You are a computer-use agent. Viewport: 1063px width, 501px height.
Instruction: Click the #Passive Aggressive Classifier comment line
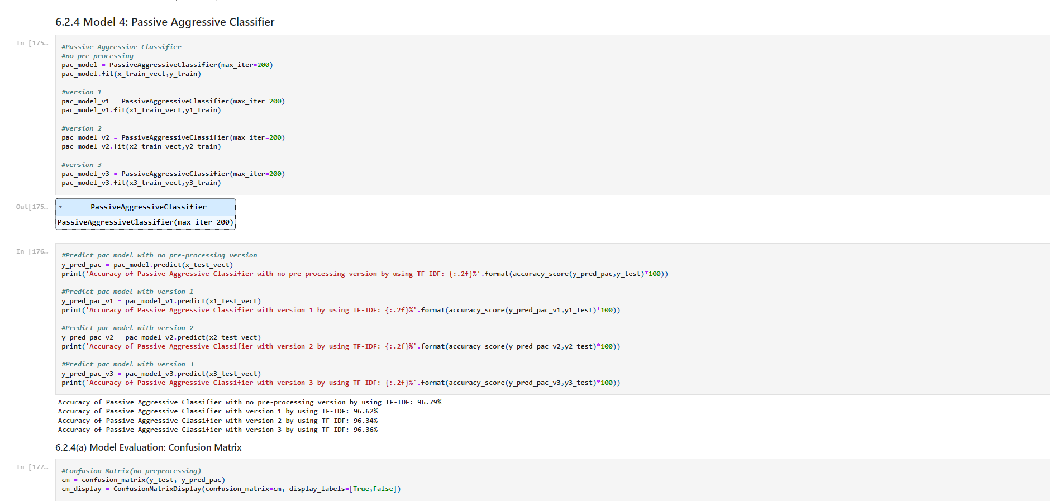click(121, 47)
